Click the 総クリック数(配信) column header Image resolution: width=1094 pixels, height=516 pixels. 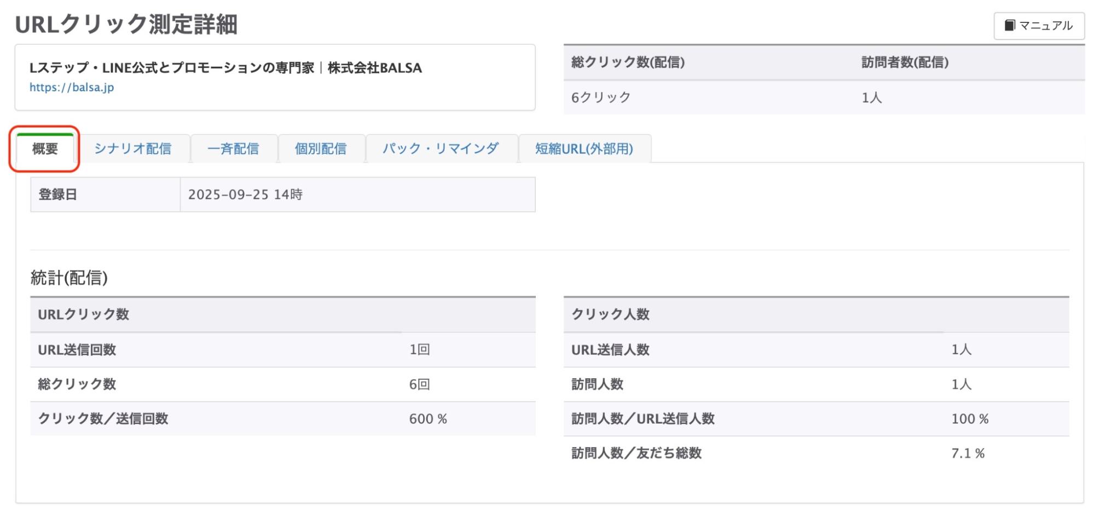[x=628, y=62]
